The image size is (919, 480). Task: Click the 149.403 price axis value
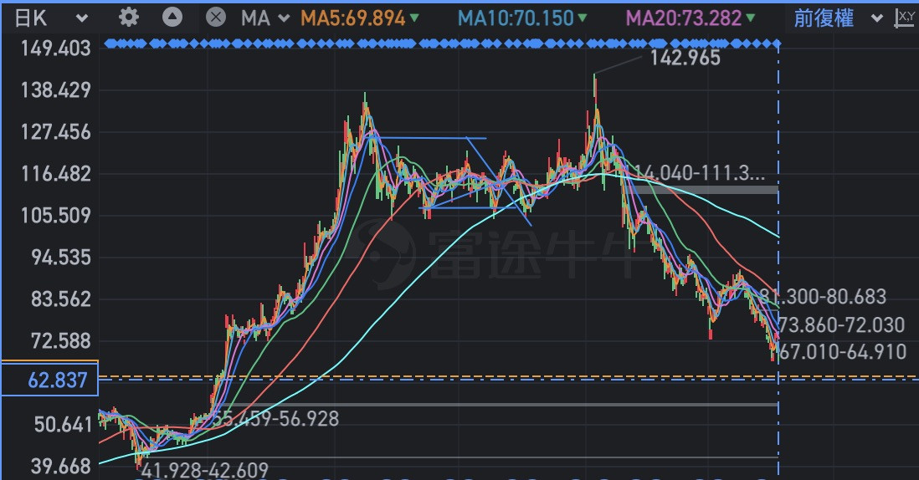click(56, 48)
